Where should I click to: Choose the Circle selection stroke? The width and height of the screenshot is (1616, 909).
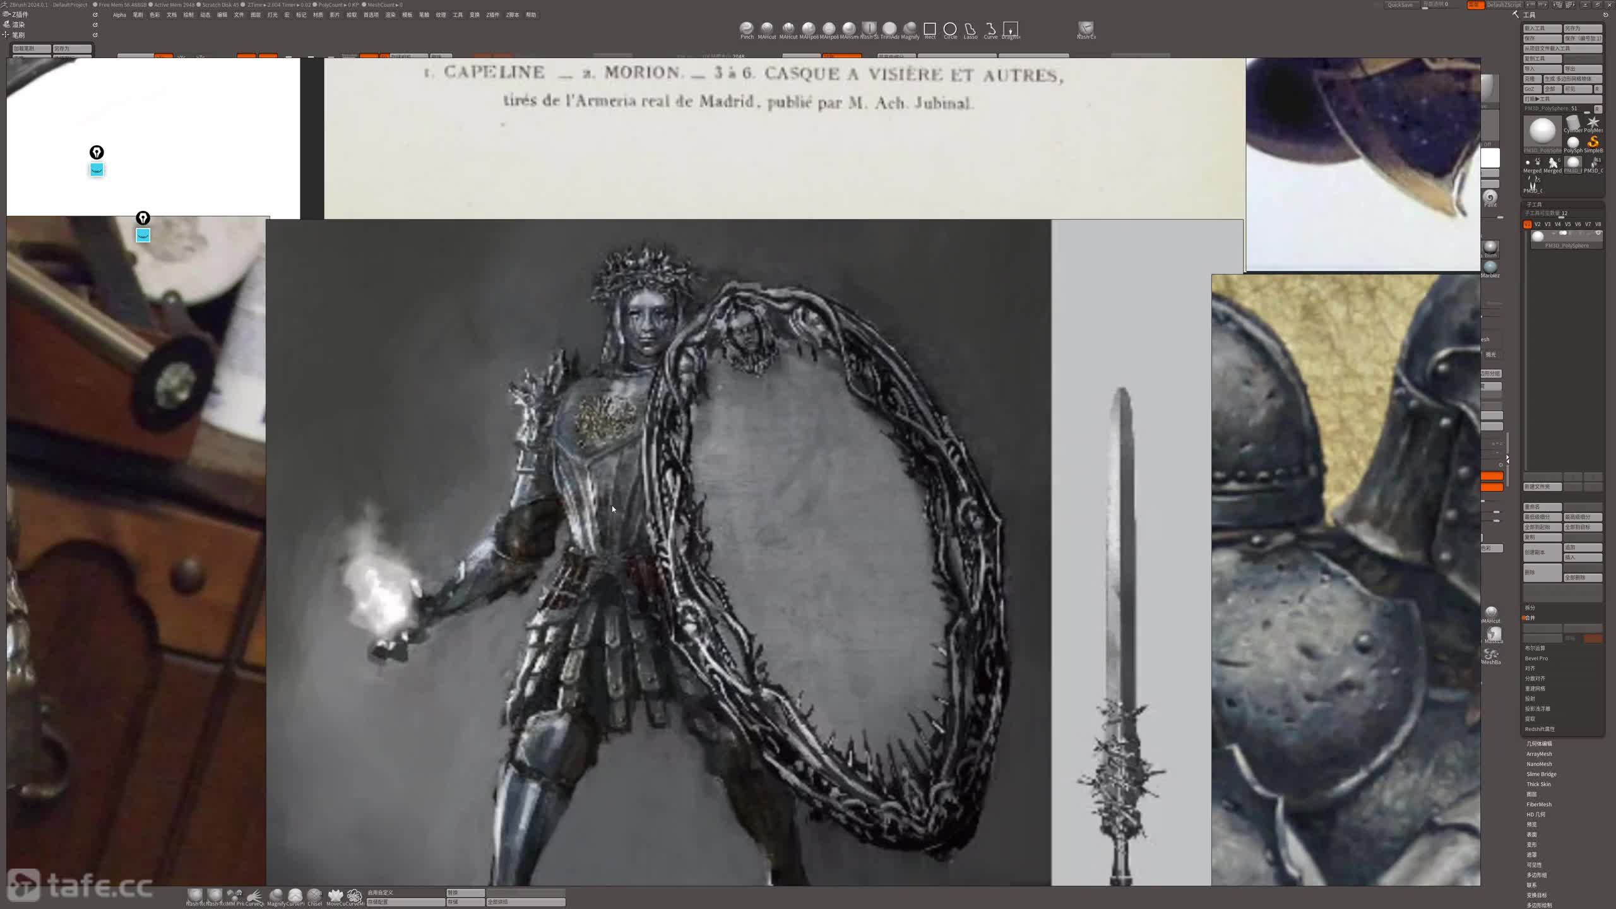[x=950, y=29]
